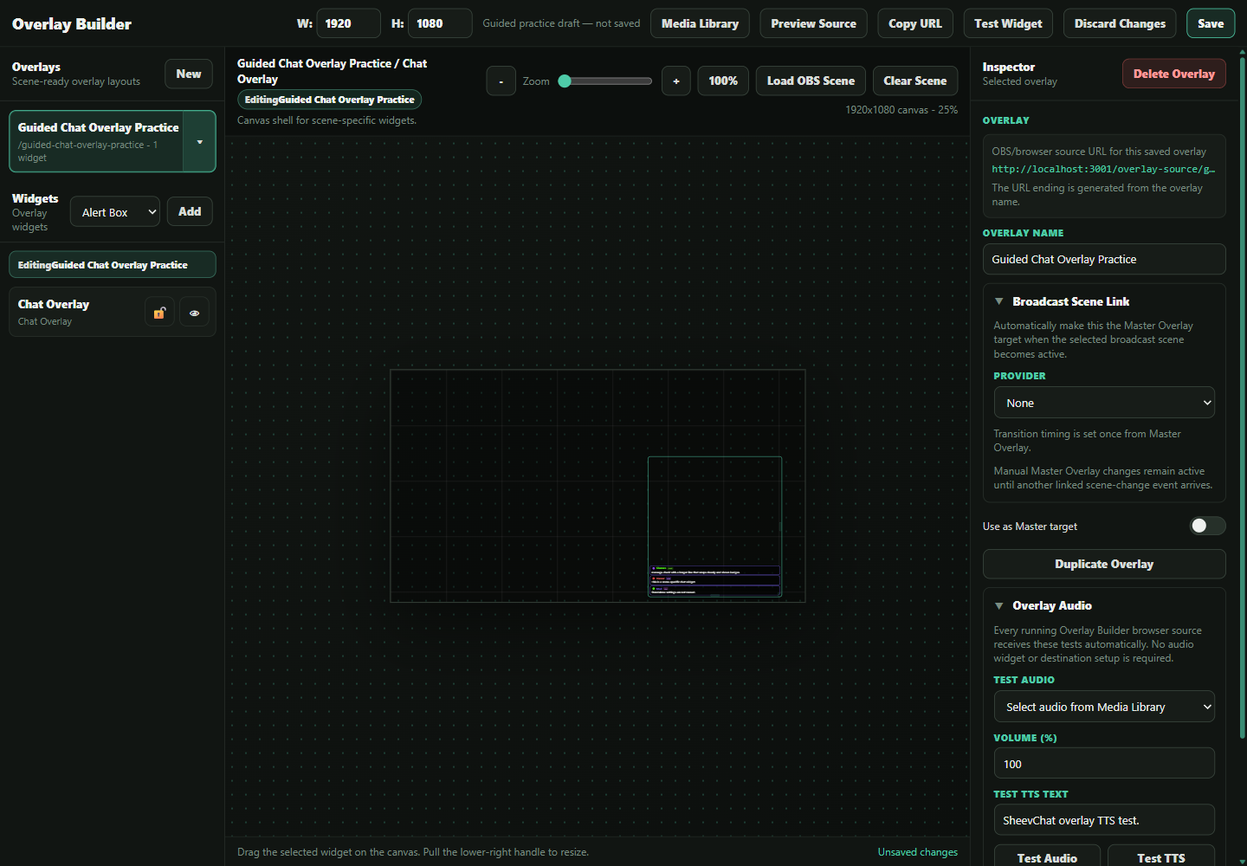
Task: Select the Guided Chat Overlay Practice overlay card
Action: tap(97, 141)
